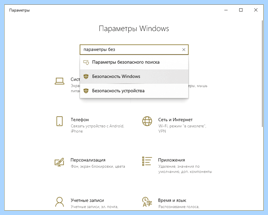Click 'Связать устройство с Android, iPhone' text
Viewport: 268px width, 215px height.
97,129
